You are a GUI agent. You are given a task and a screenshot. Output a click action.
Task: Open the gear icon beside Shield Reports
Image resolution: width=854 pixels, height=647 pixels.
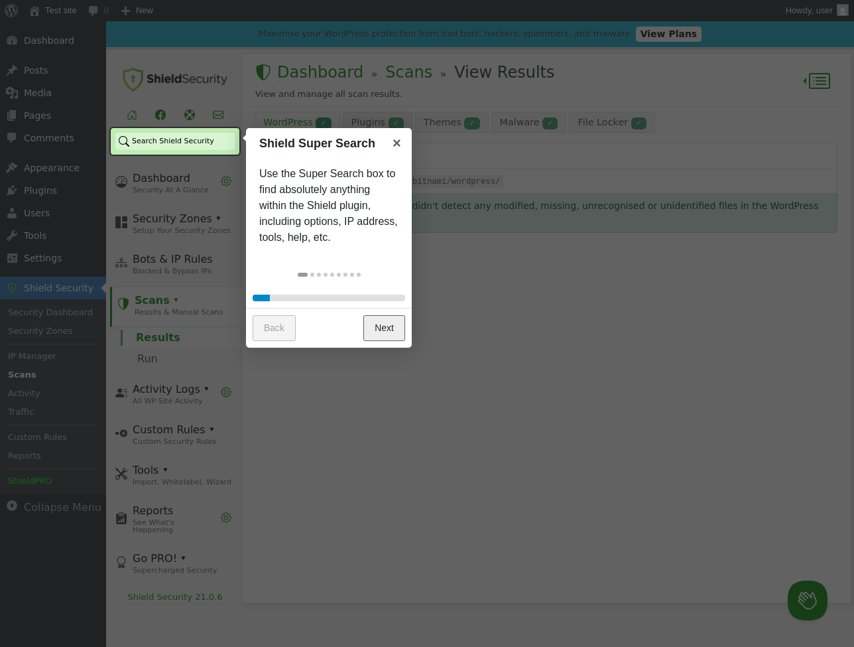click(226, 518)
